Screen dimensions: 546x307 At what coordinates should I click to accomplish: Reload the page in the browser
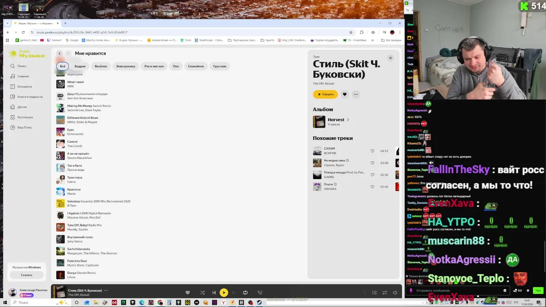[x=23, y=32]
